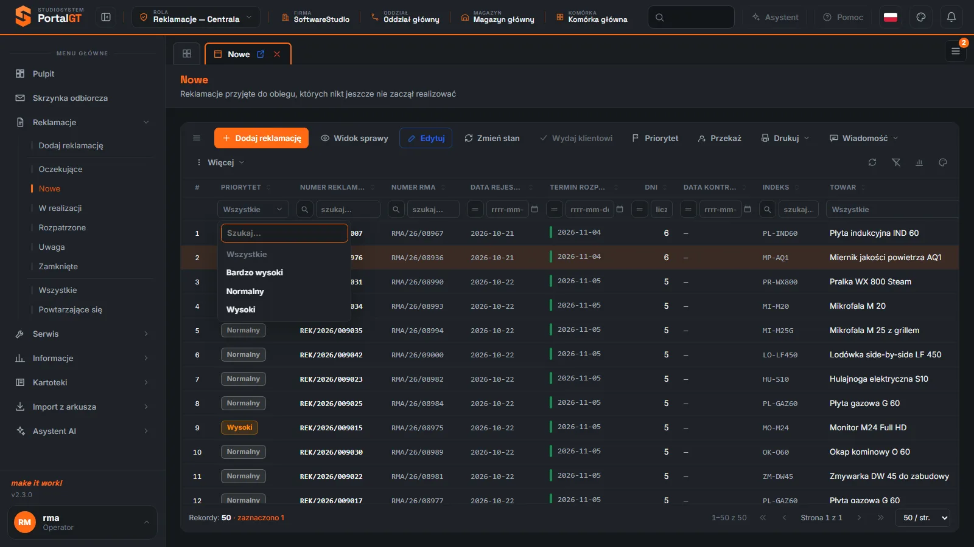Refresh the table data icon

coord(872,162)
